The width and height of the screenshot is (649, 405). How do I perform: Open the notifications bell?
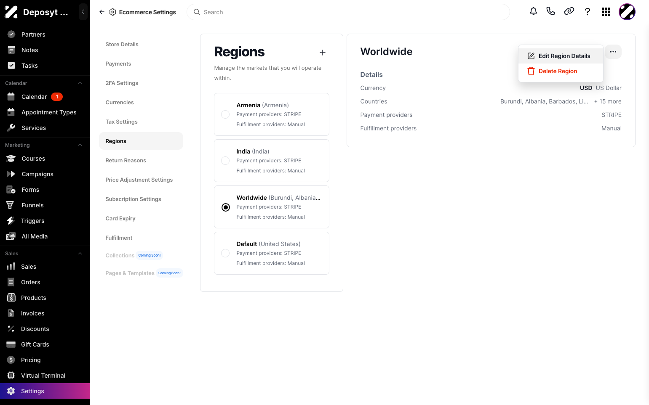[x=533, y=12]
